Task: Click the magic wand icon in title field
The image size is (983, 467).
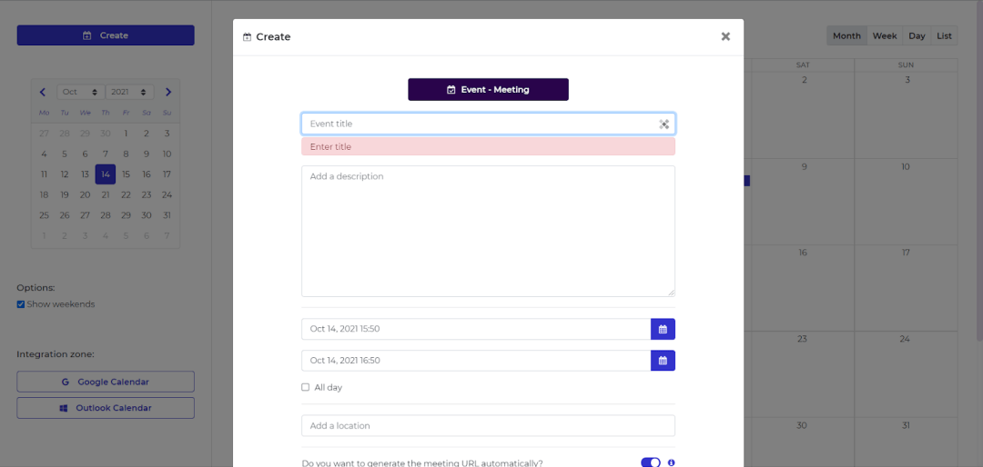Action: click(664, 124)
